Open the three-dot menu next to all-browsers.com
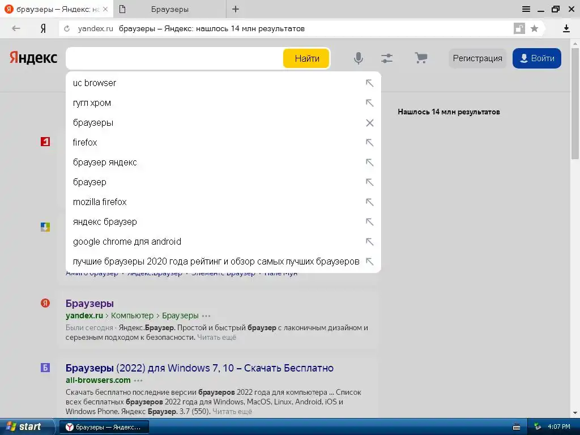The image size is (580, 435). click(x=138, y=381)
